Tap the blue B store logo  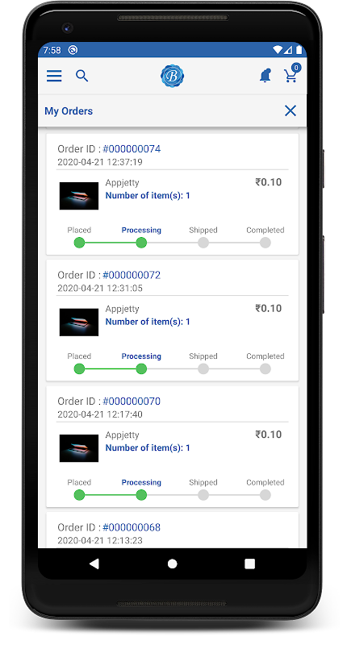point(172,76)
